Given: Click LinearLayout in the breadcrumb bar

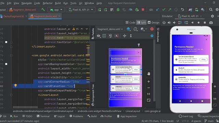Looking at the screenshot, I should (133, 111).
